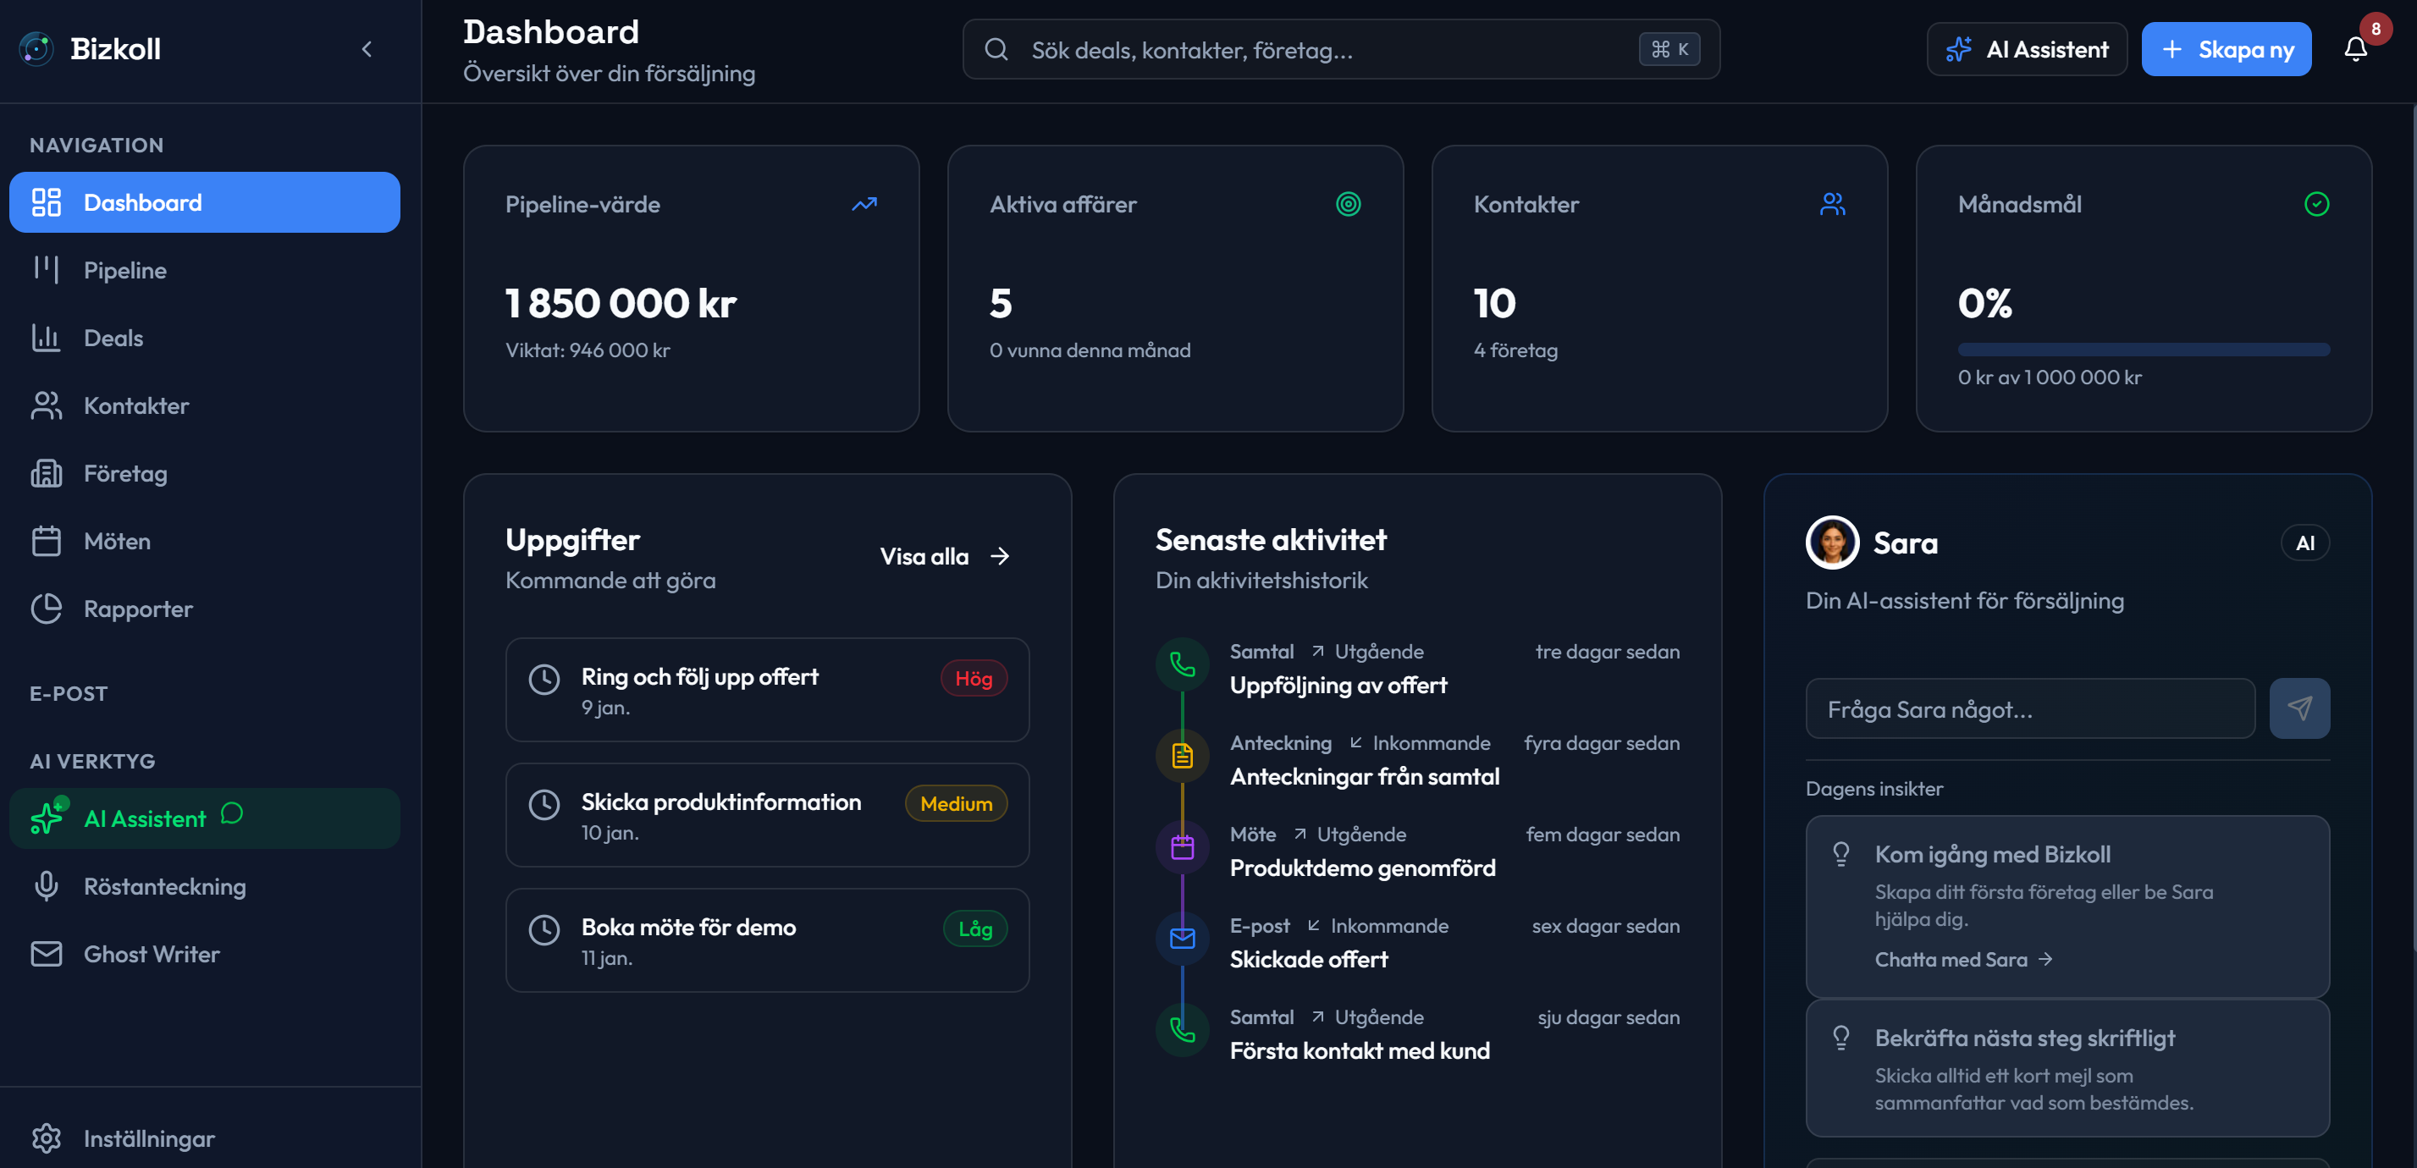The image size is (2417, 1168).
Task: Select the Deals chart icon in navigation
Action: 46,338
